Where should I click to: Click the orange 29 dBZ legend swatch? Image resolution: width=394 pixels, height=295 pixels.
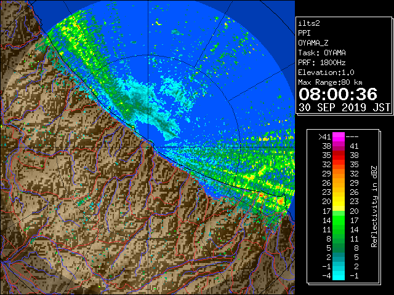[339, 173]
